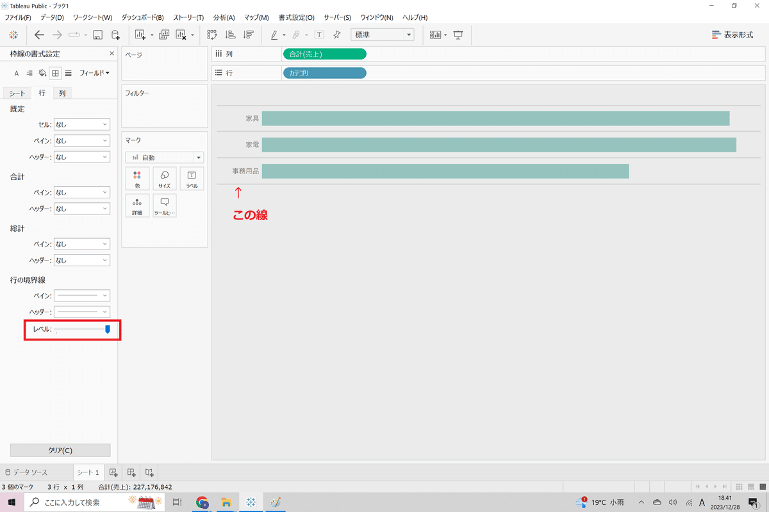Open the 既定 ペイン border dropdown
The width and height of the screenshot is (769, 512).
pyautogui.click(x=81, y=140)
